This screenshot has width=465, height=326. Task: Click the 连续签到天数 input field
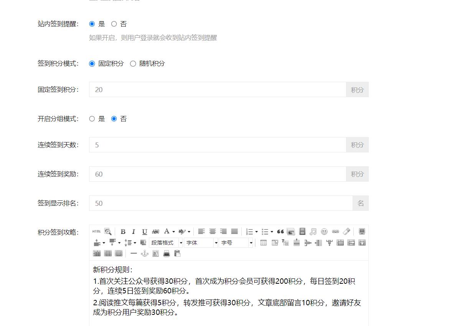[x=218, y=145]
